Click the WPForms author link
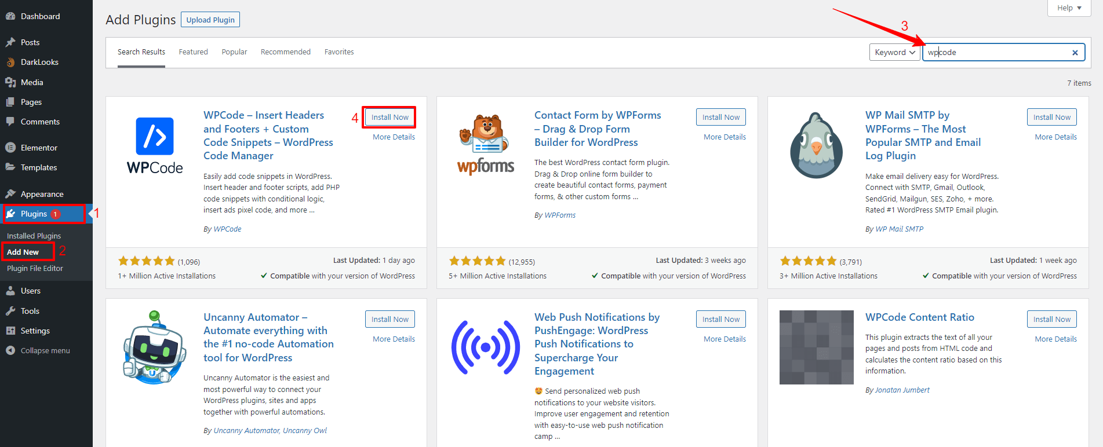Viewport: 1103px width, 447px height. click(x=560, y=215)
